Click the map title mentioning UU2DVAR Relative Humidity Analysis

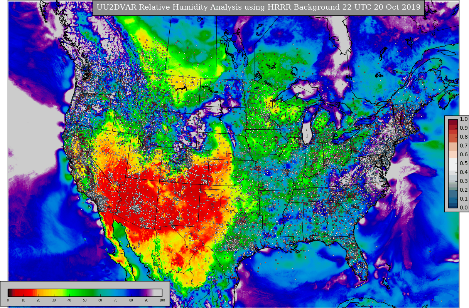pos(258,7)
